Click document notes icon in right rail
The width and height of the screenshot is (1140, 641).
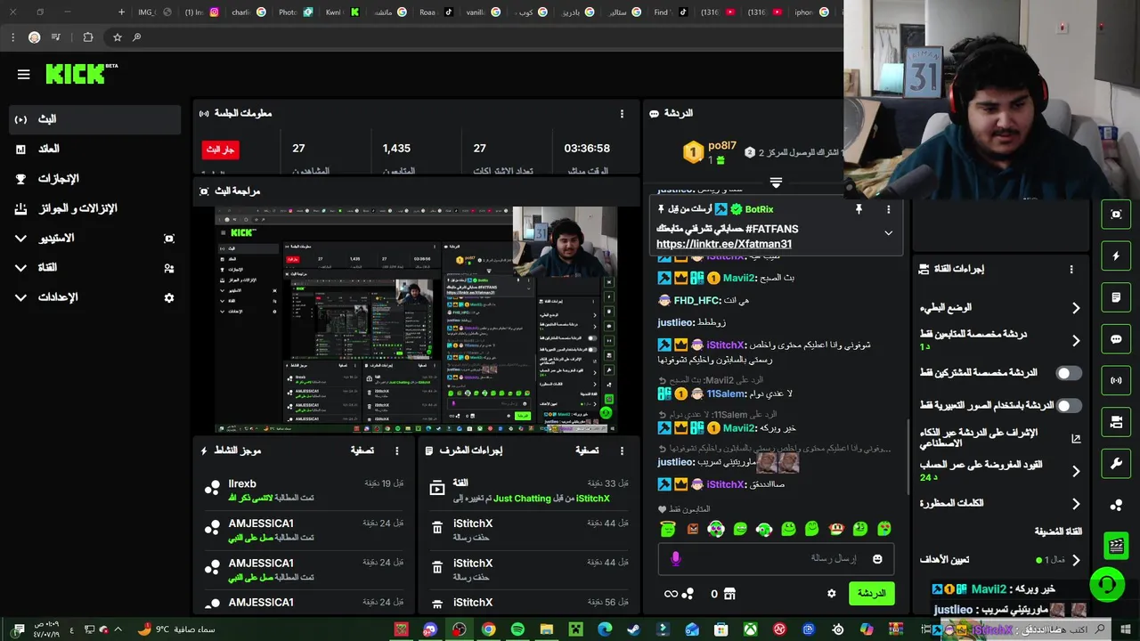(x=1116, y=297)
